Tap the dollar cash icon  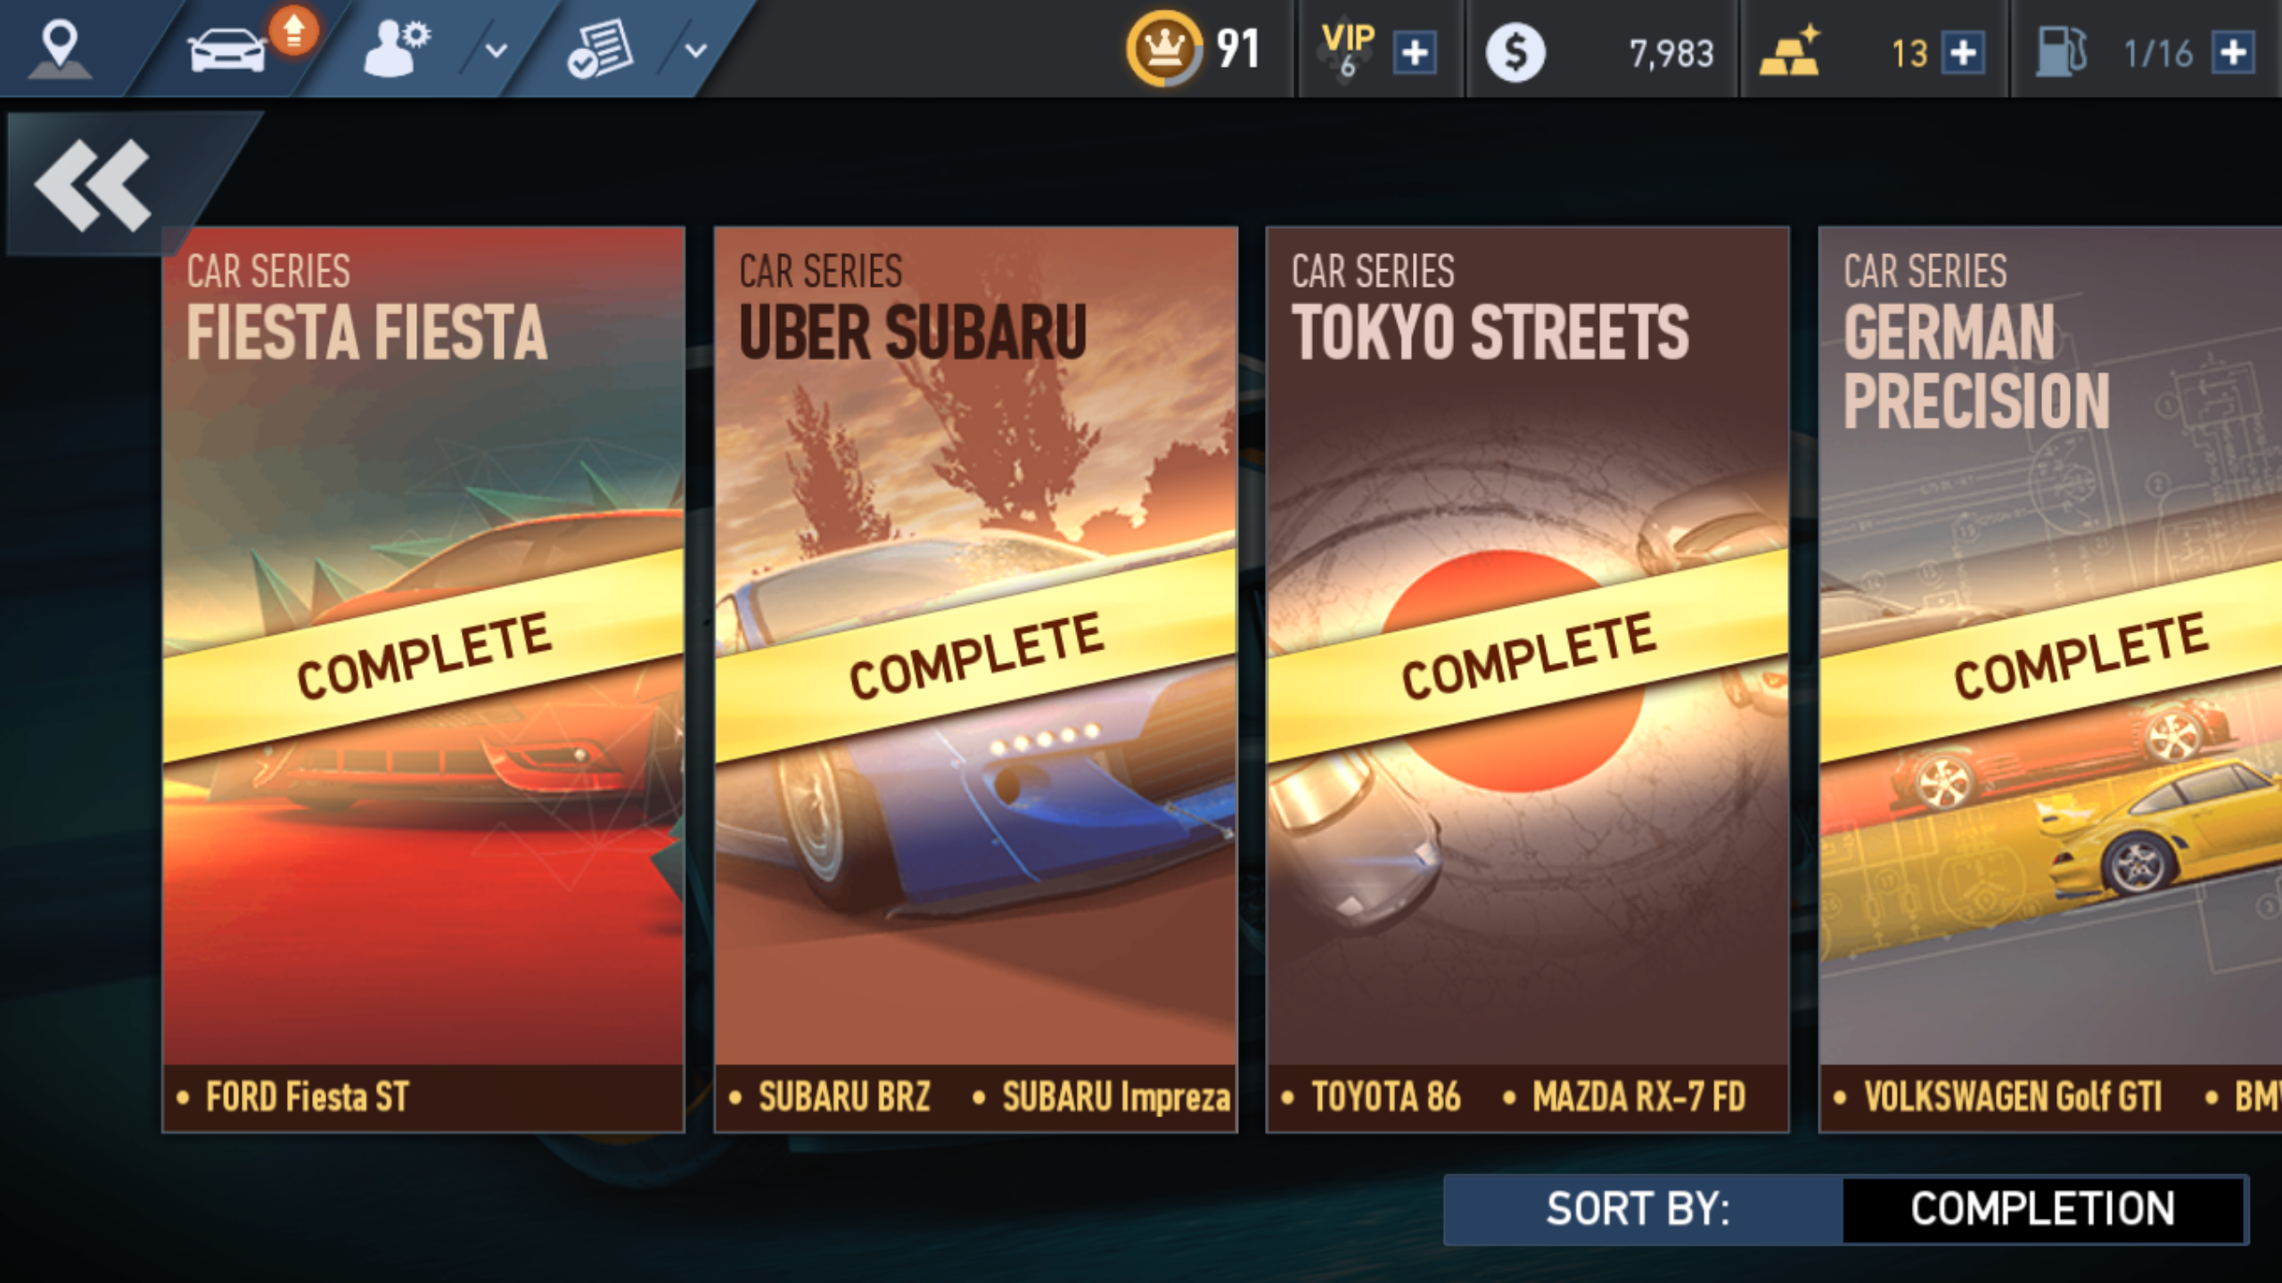[1515, 53]
